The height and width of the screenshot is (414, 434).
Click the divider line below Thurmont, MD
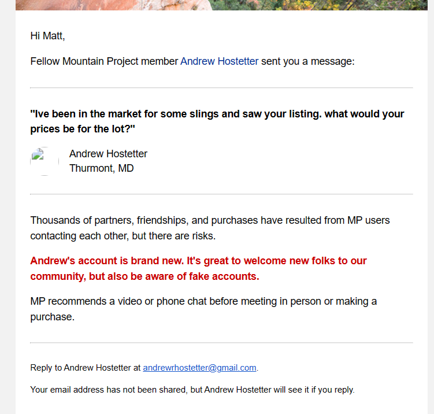tap(221, 194)
